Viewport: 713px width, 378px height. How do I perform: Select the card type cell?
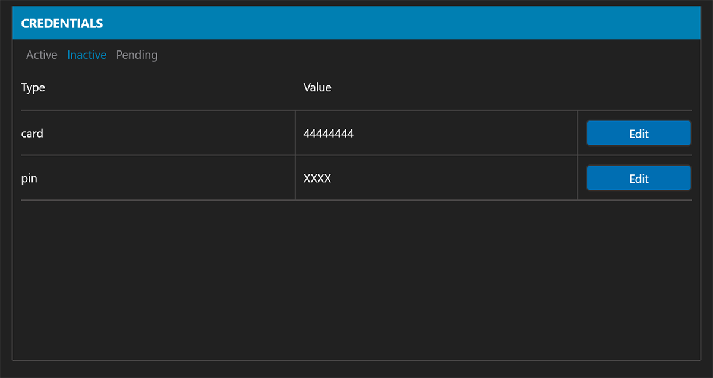click(32, 134)
